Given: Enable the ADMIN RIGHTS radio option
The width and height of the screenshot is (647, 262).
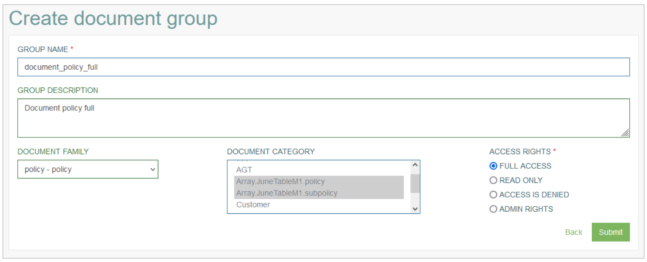Looking at the screenshot, I should click(x=493, y=209).
